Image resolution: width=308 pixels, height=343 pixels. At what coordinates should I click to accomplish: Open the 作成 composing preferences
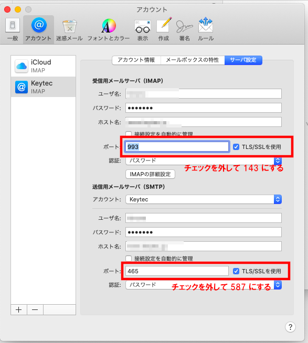[164, 30]
